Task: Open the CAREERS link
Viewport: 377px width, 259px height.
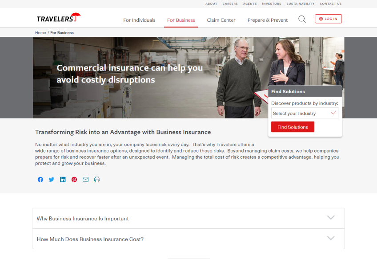Action: pos(230,4)
